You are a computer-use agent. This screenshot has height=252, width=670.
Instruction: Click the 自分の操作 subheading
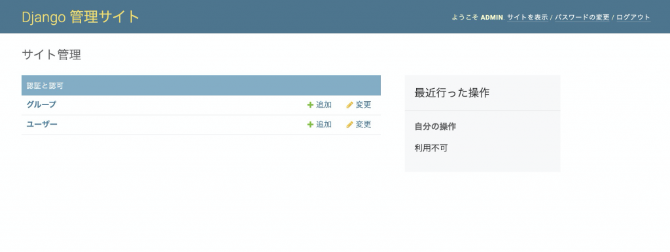pos(435,127)
